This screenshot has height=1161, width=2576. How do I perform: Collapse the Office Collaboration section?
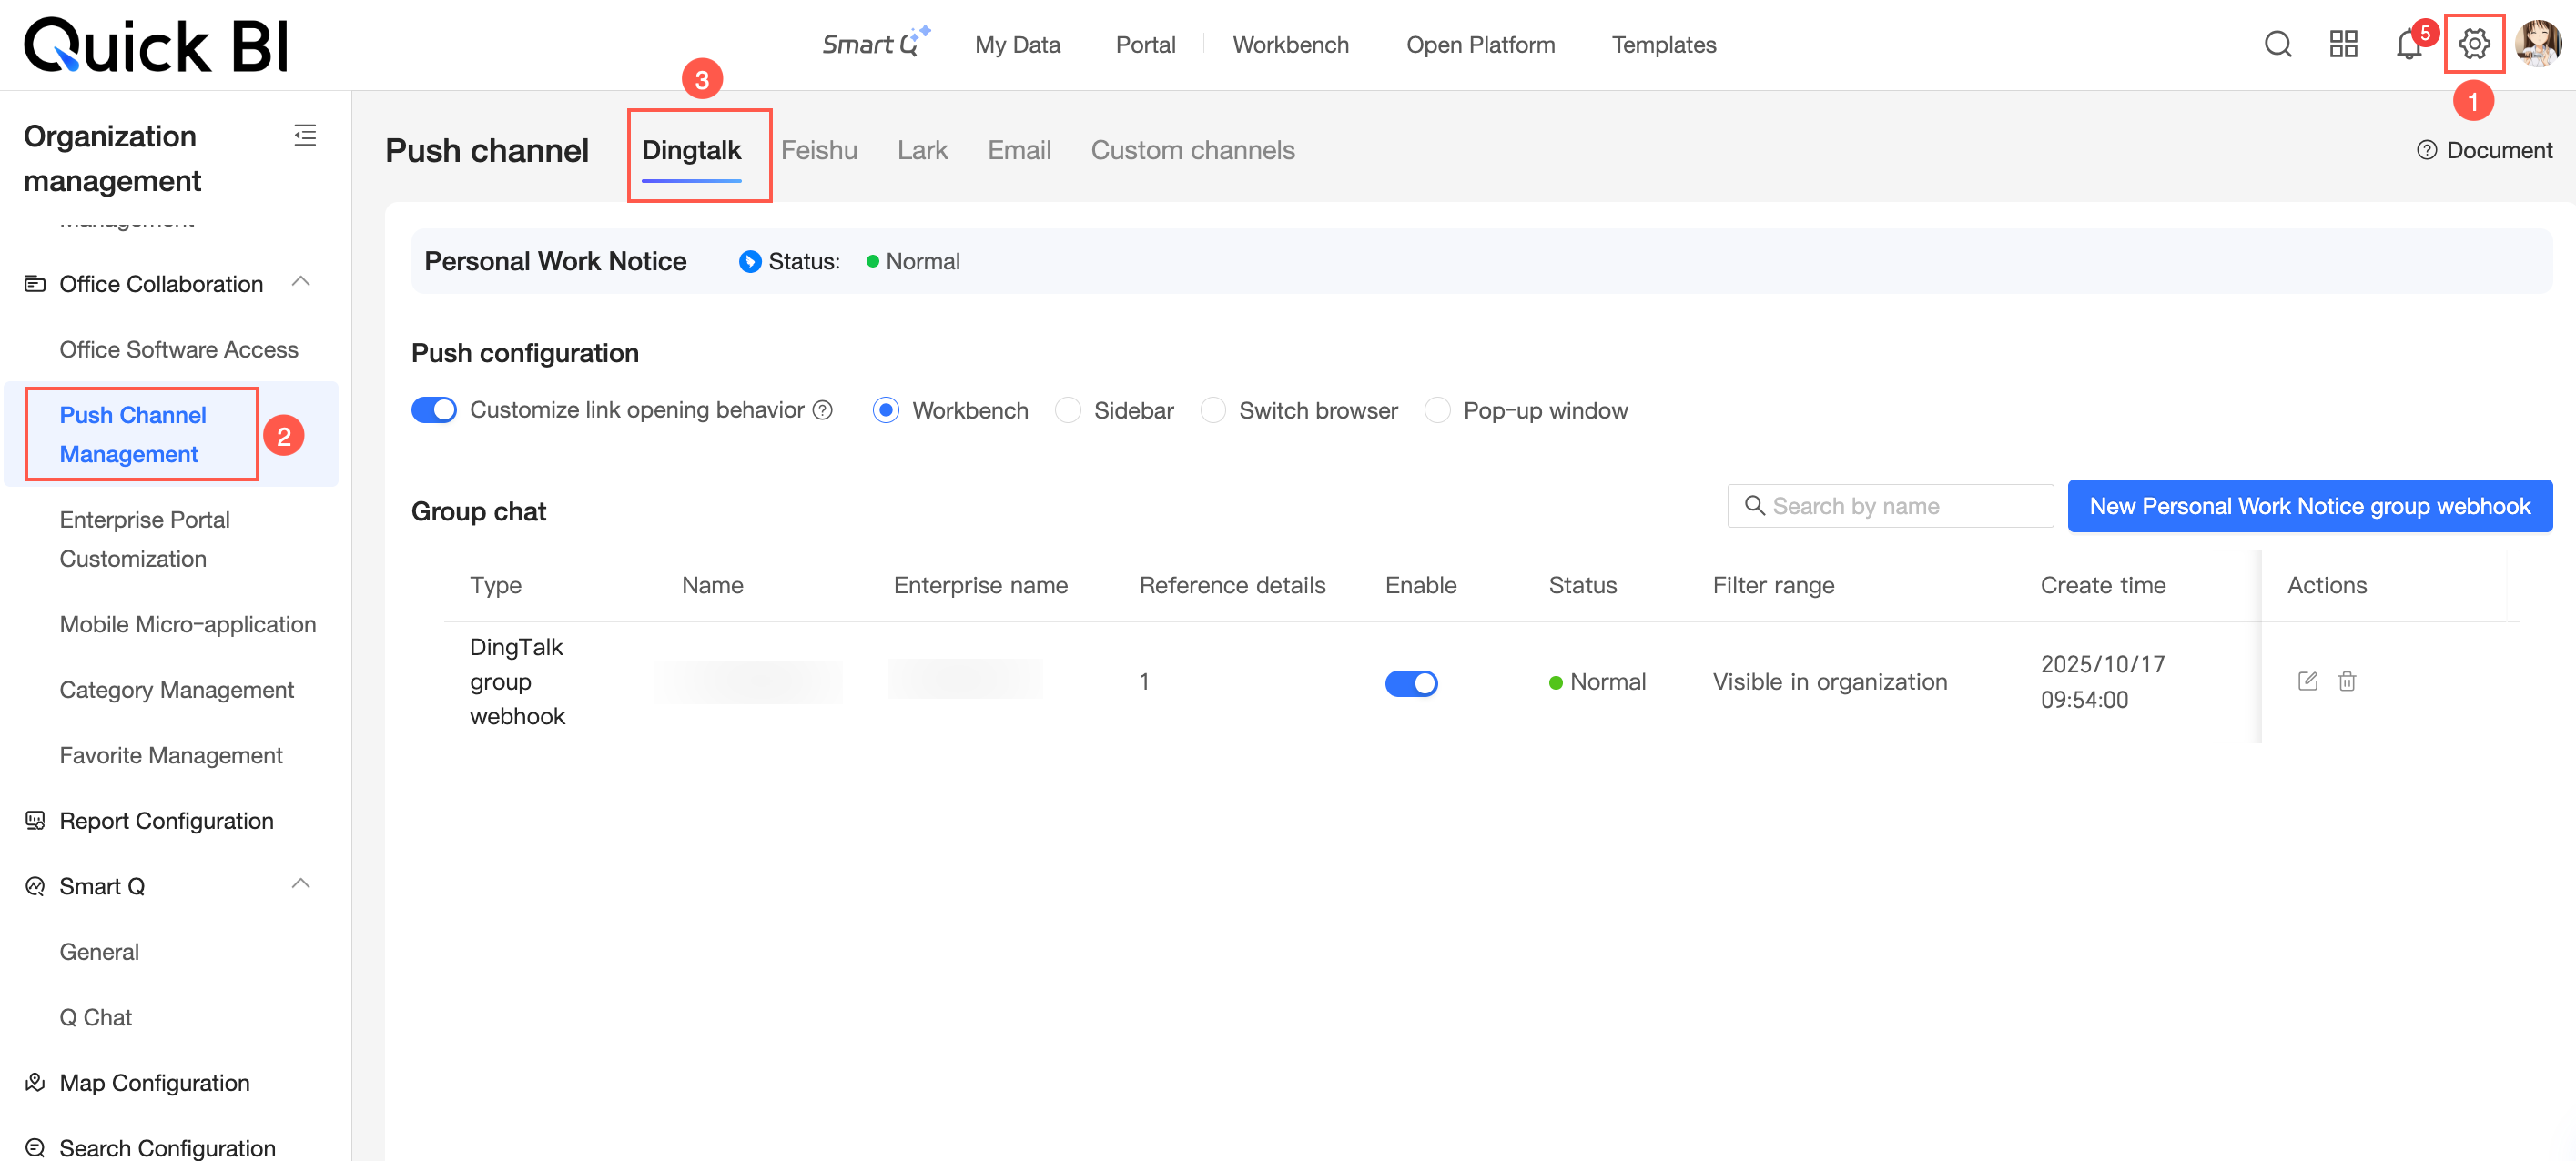301,283
